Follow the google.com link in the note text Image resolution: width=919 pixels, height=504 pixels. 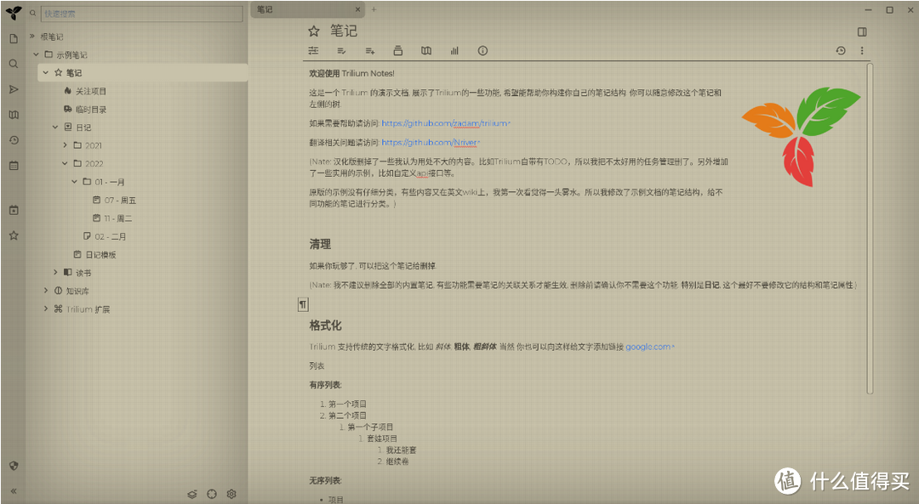coord(647,347)
